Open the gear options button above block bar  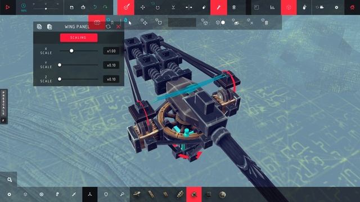[x=10, y=180]
